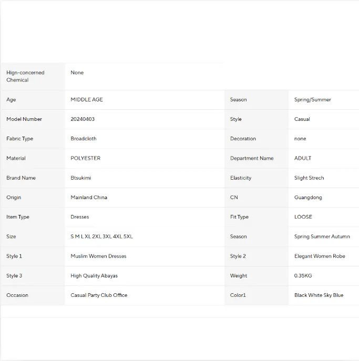Click the High Quality Abayas value
The image size is (359, 361).
(x=94, y=275)
